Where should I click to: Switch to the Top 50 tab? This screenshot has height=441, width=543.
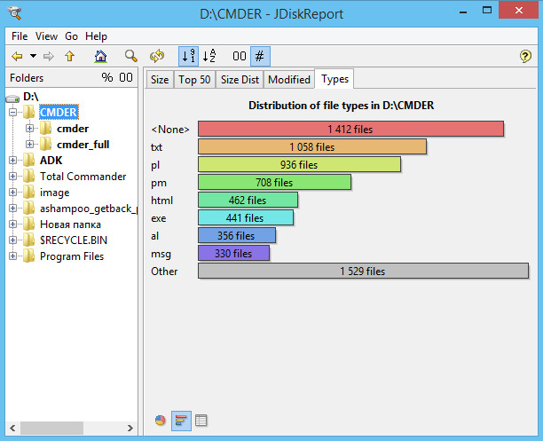tap(194, 80)
